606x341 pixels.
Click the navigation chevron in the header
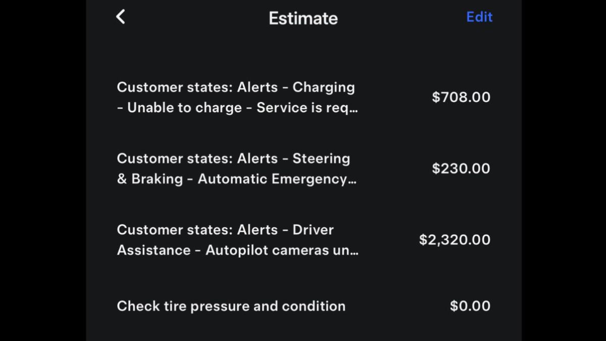121,17
